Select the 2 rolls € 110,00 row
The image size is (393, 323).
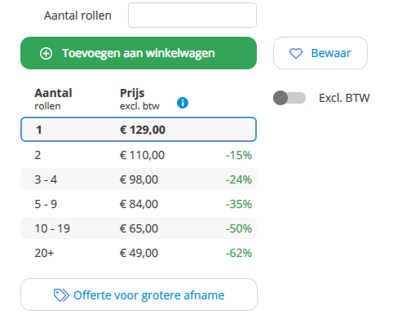pos(139,155)
